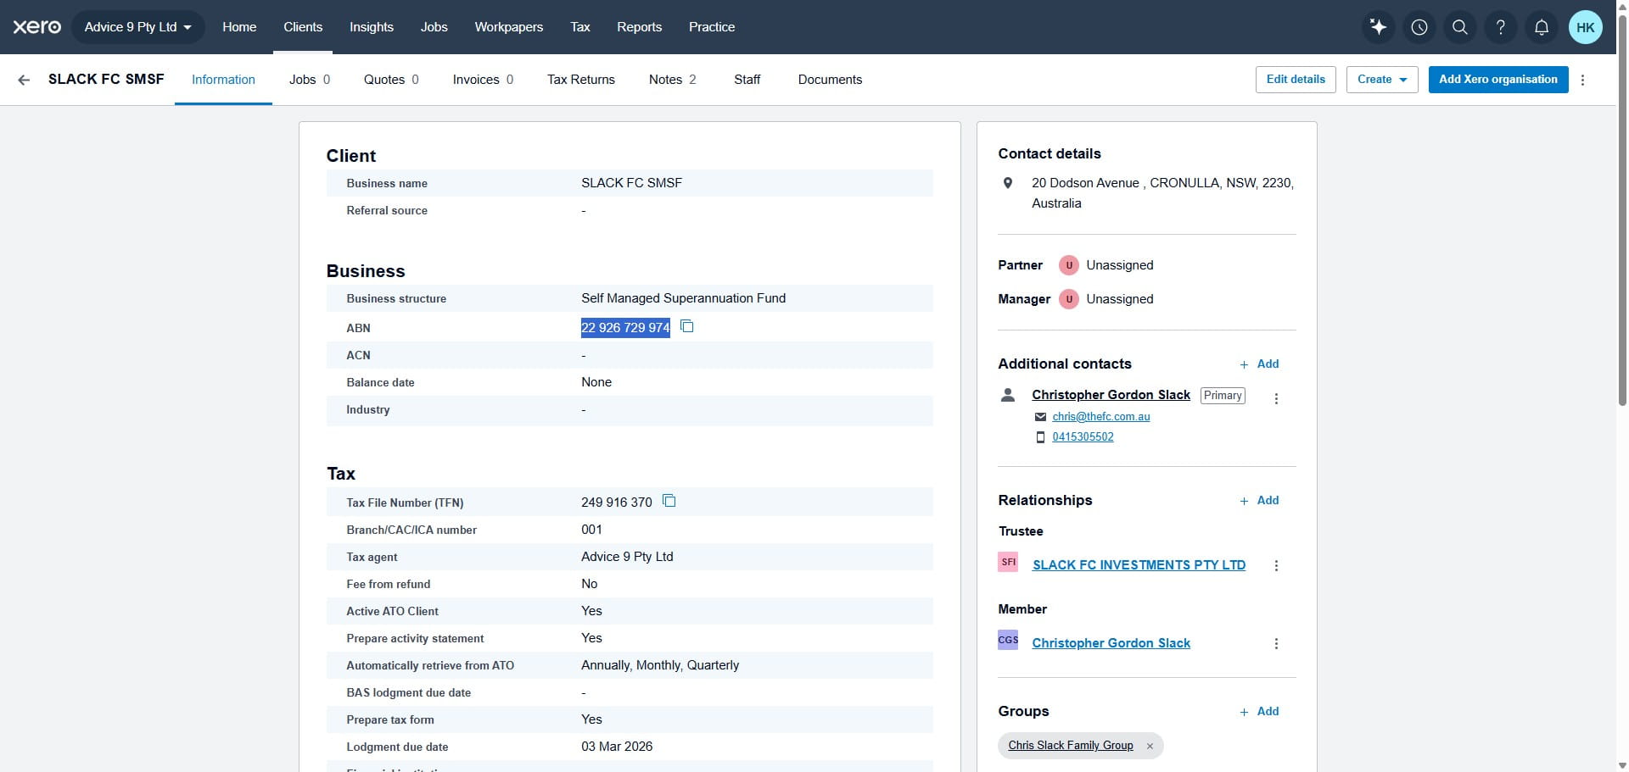1629x772 pixels.
Task: Expand the Advice 9 Pty Ltd organisation switcher
Action: tap(138, 27)
